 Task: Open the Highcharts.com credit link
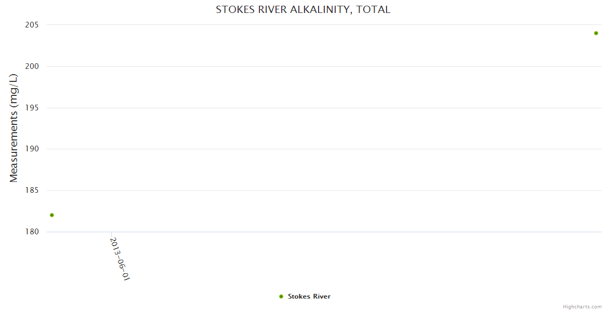[582, 307]
